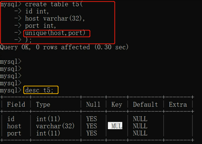Image resolution: width=202 pixels, height=144 pixels.
Task: Click the "host" field name in the result table
Action: pyautogui.click(x=14, y=126)
